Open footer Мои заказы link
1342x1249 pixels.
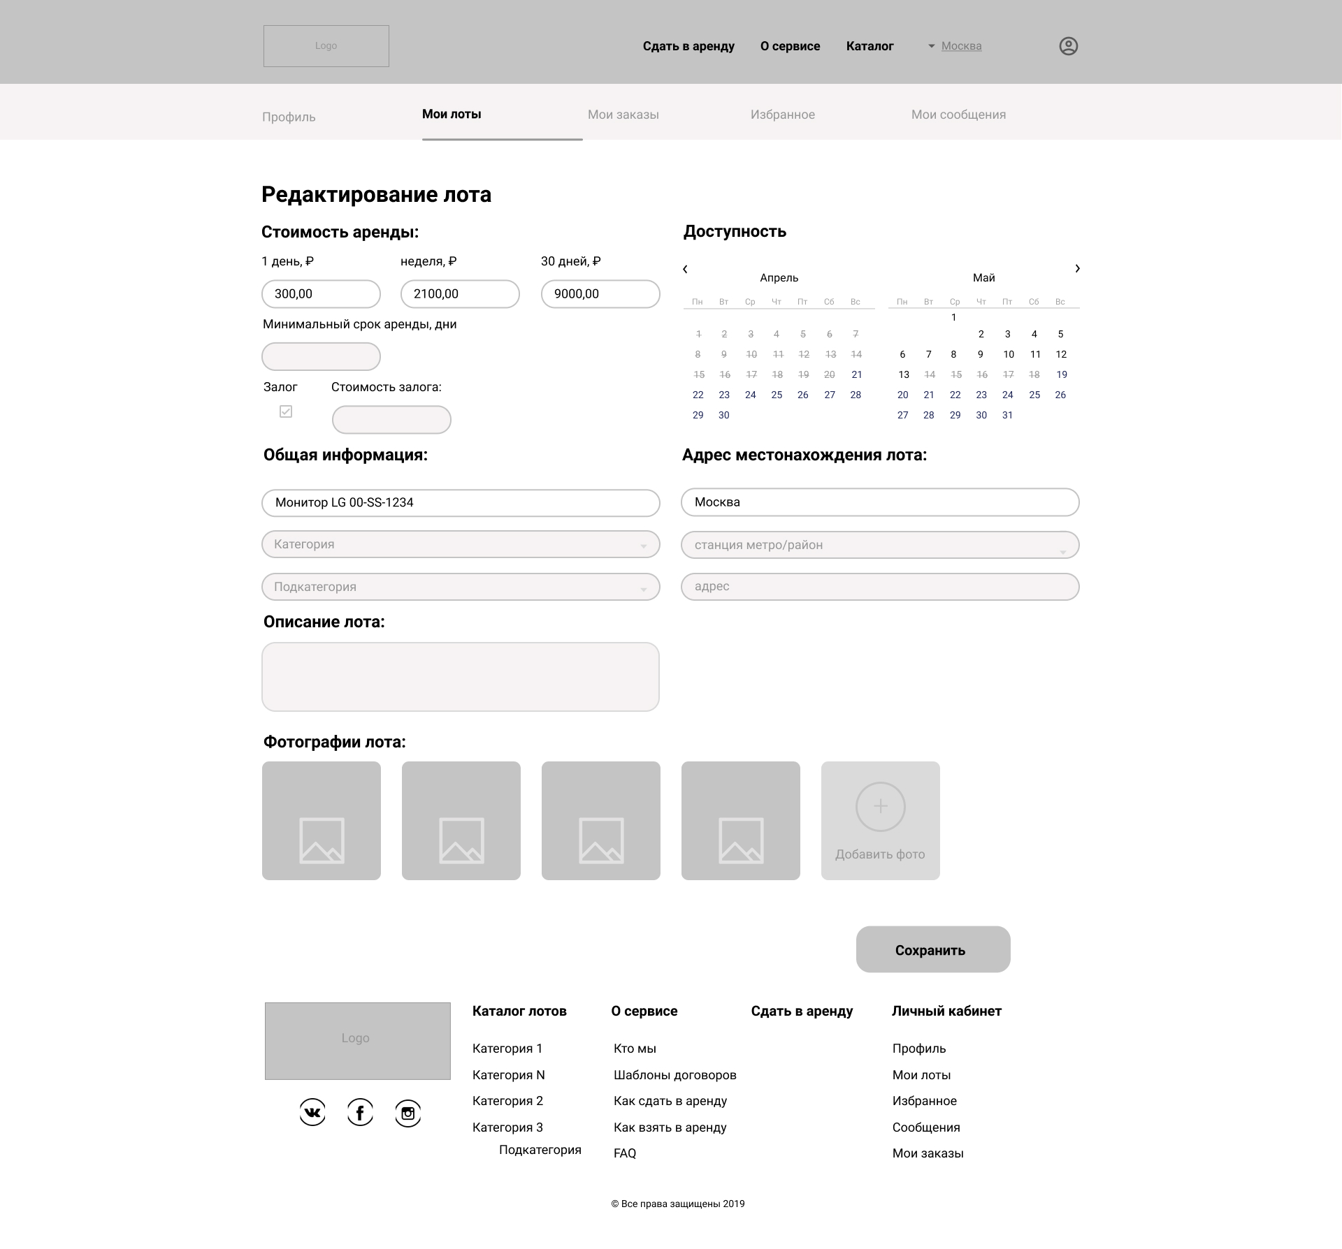(928, 1153)
